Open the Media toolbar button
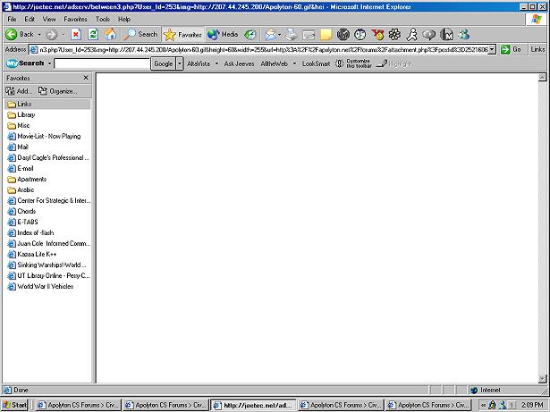The height and width of the screenshot is (412, 550). (x=223, y=34)
